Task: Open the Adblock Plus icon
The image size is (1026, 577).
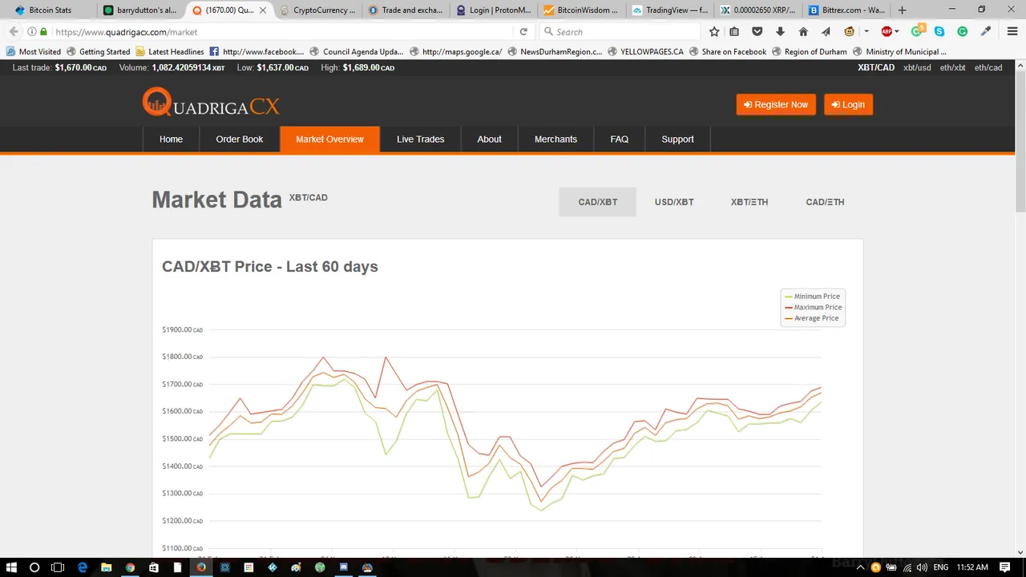Action: [887, 32]
